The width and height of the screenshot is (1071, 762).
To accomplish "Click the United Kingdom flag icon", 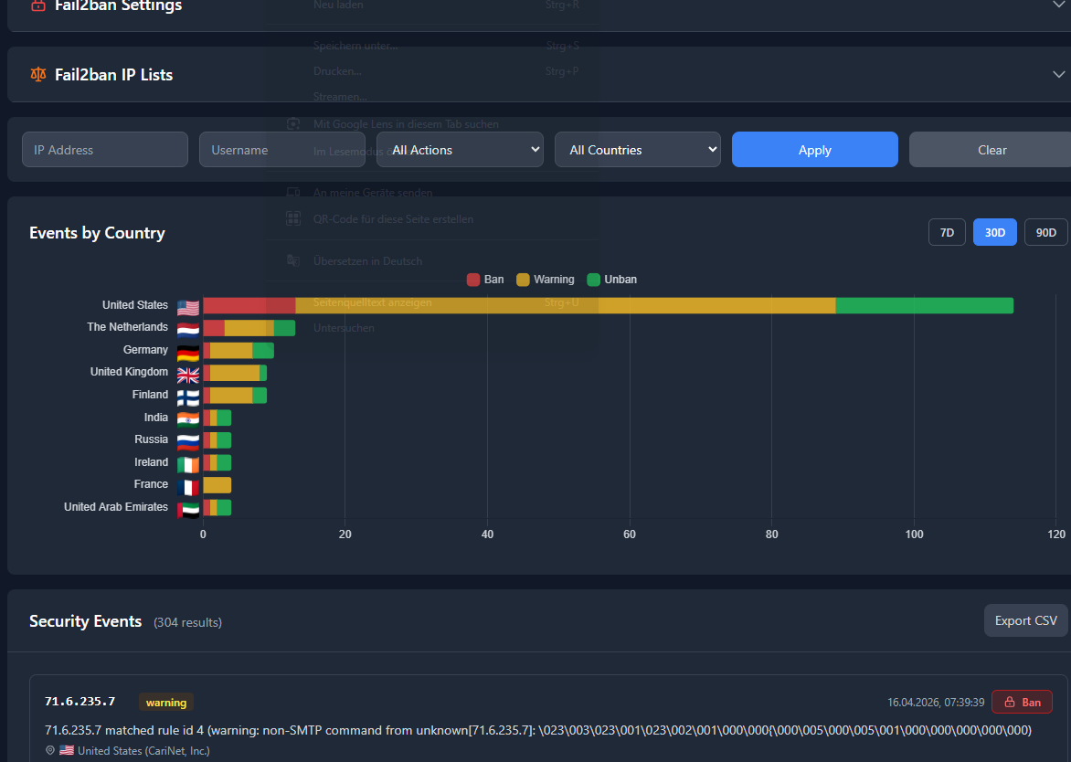I will pyautogui.click(x=188, y=375).
